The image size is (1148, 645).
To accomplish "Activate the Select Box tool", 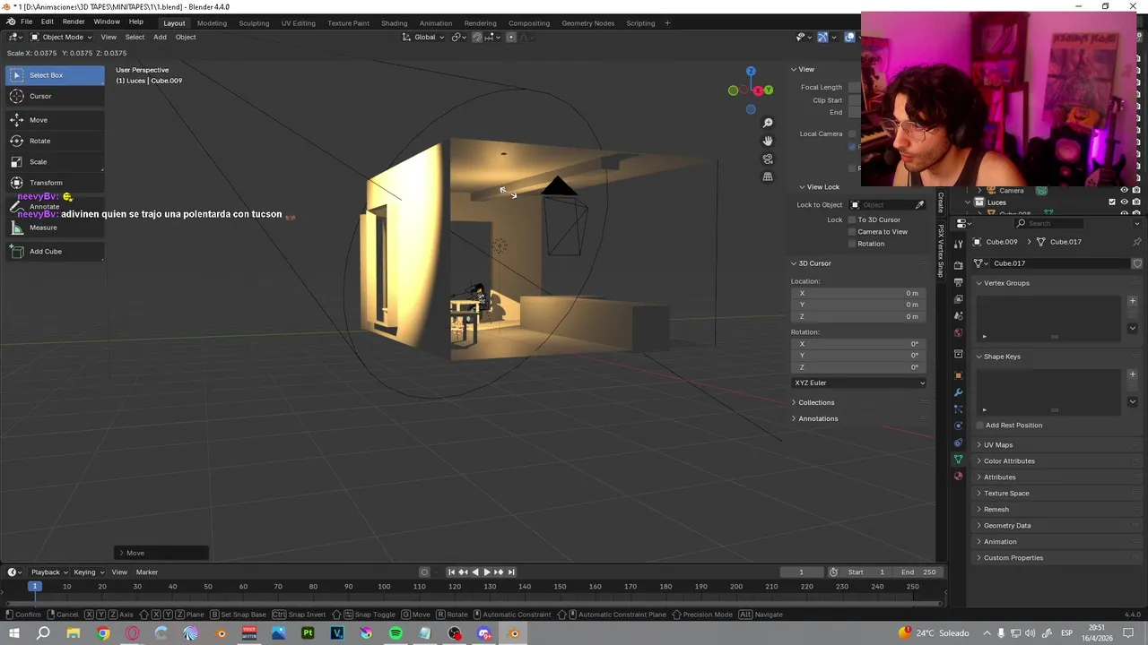I will 54,75.
